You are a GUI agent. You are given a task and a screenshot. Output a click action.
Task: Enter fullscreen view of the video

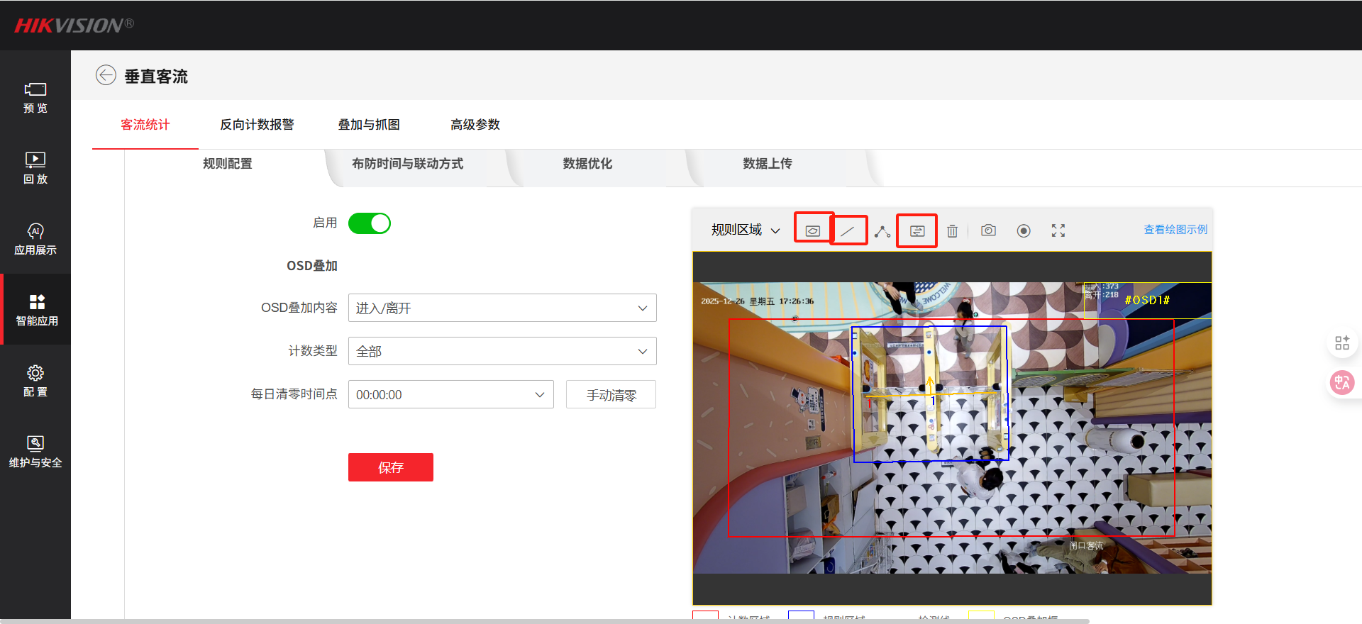click(1058, 230)
